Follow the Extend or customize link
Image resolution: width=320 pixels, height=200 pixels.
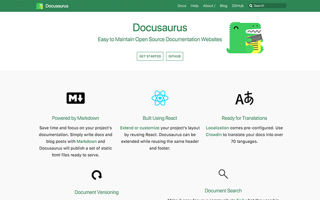140,128
